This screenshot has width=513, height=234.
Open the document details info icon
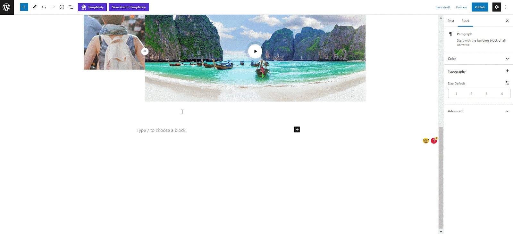tap(62, 7)
